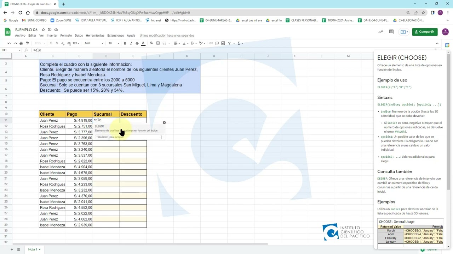
Task: Open last modification history link
Action: 167,36
